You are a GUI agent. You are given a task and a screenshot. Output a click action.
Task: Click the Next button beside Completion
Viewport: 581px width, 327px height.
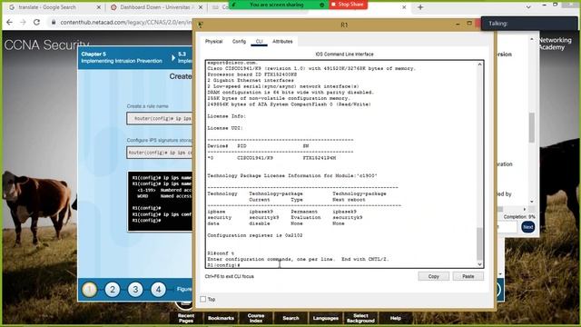click(528, 227)
